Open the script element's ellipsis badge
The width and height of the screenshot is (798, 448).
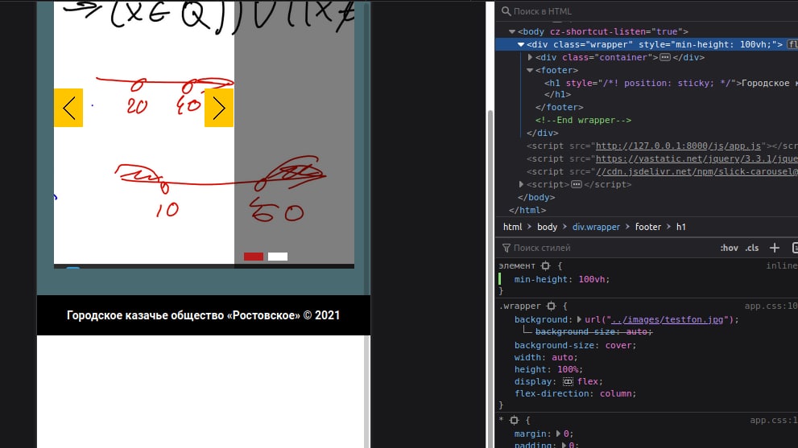coord(576,185)
